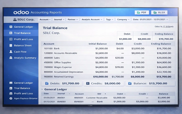
Task: Click the Profit and Loss icon in top sidebar
Action: 11,39
